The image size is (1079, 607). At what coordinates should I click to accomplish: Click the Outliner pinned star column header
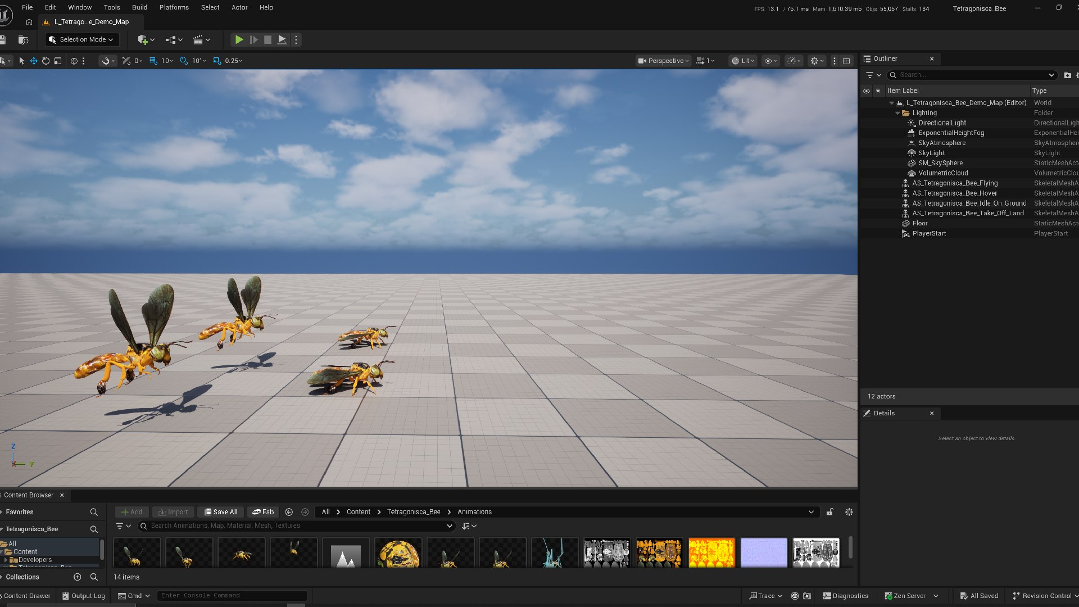(878, 90)
